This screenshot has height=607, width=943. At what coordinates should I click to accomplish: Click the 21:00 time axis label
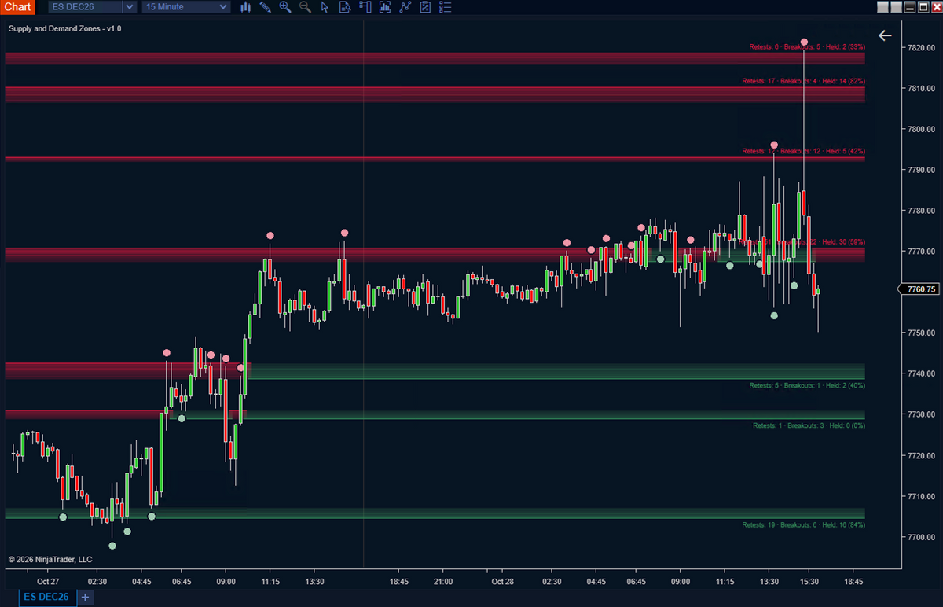(443, 582)
